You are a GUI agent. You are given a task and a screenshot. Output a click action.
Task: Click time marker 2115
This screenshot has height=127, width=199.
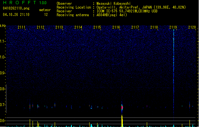pyautogui.click(x=97, y=27)
